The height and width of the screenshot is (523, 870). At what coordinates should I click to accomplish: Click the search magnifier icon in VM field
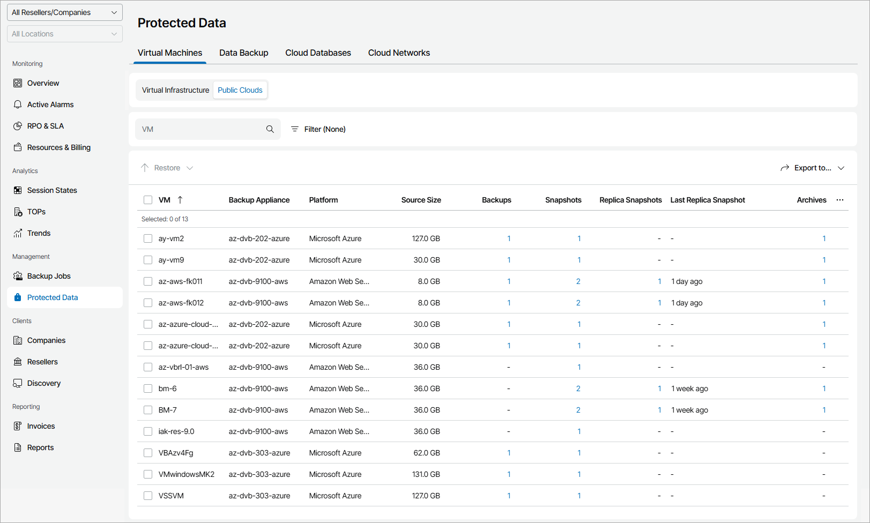(x=270, y=129)
